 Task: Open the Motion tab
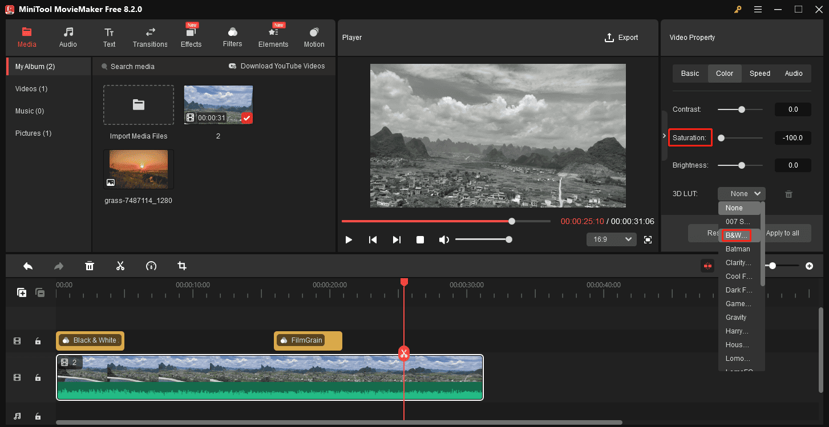click(x=314, y=38)
